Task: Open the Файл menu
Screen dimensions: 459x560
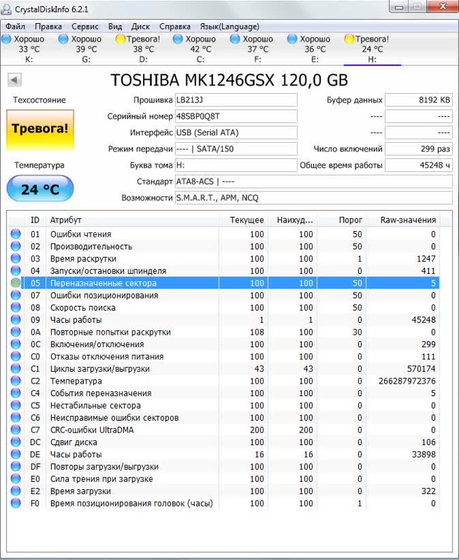Action: tap(15, 27)
